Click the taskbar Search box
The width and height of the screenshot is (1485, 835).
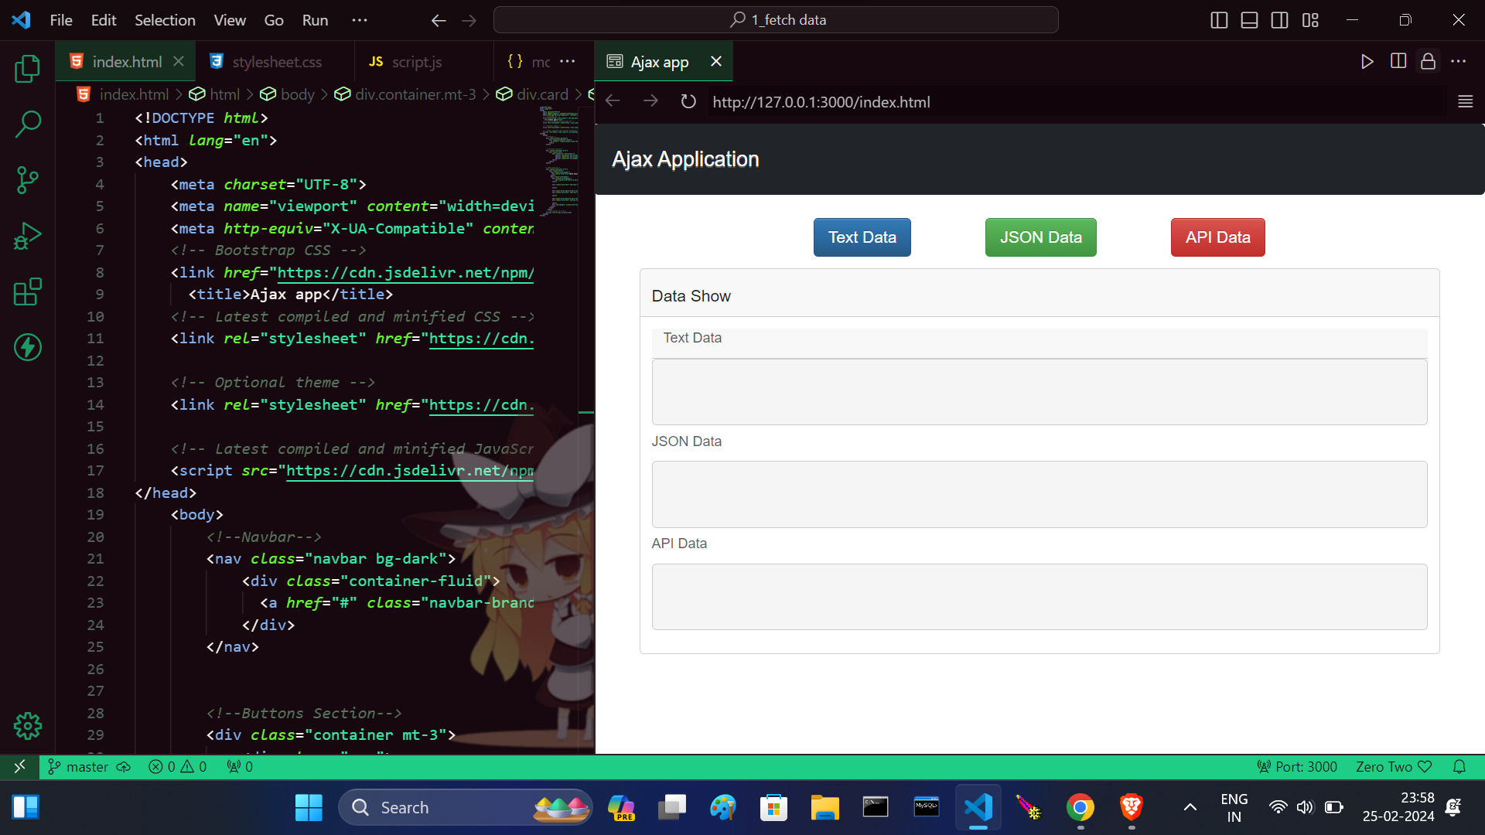(x=466, y=807)
